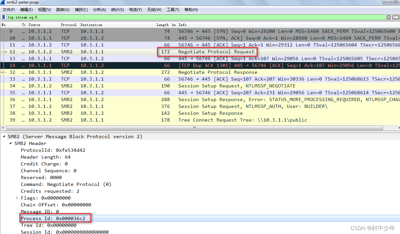
Task: Expand the Flags field in SMB2 Header
Action: click(x=17, y=198)
